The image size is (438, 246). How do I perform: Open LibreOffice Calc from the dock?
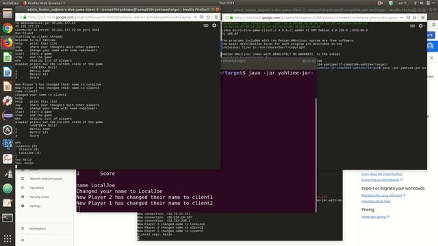pos(8,57)
